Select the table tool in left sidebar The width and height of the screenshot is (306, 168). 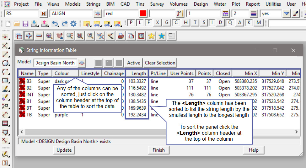coord(5,123)
